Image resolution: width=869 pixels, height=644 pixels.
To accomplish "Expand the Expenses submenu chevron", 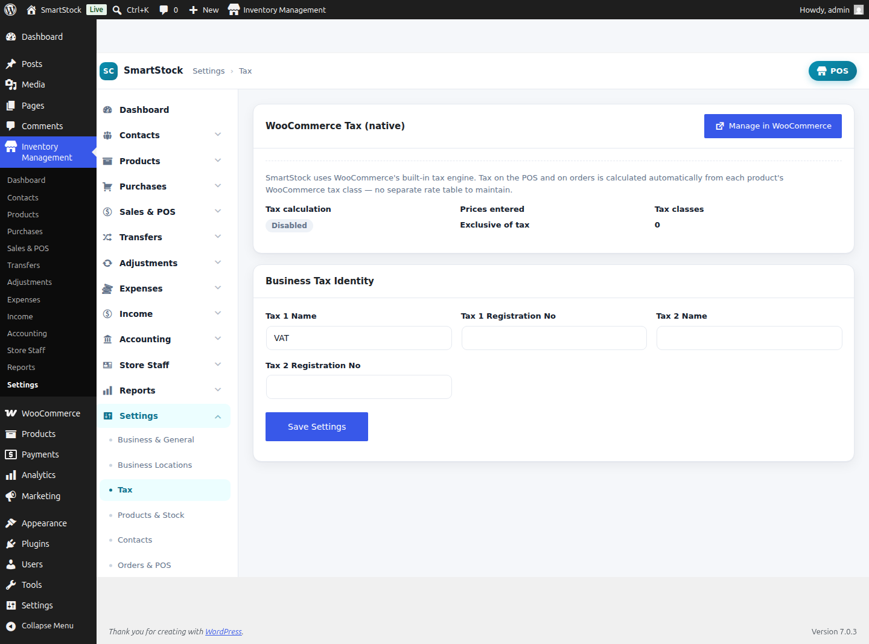I will (218, 288).
